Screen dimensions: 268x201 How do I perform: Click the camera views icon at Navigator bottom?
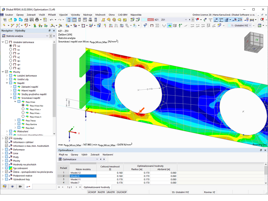(20, 186)
